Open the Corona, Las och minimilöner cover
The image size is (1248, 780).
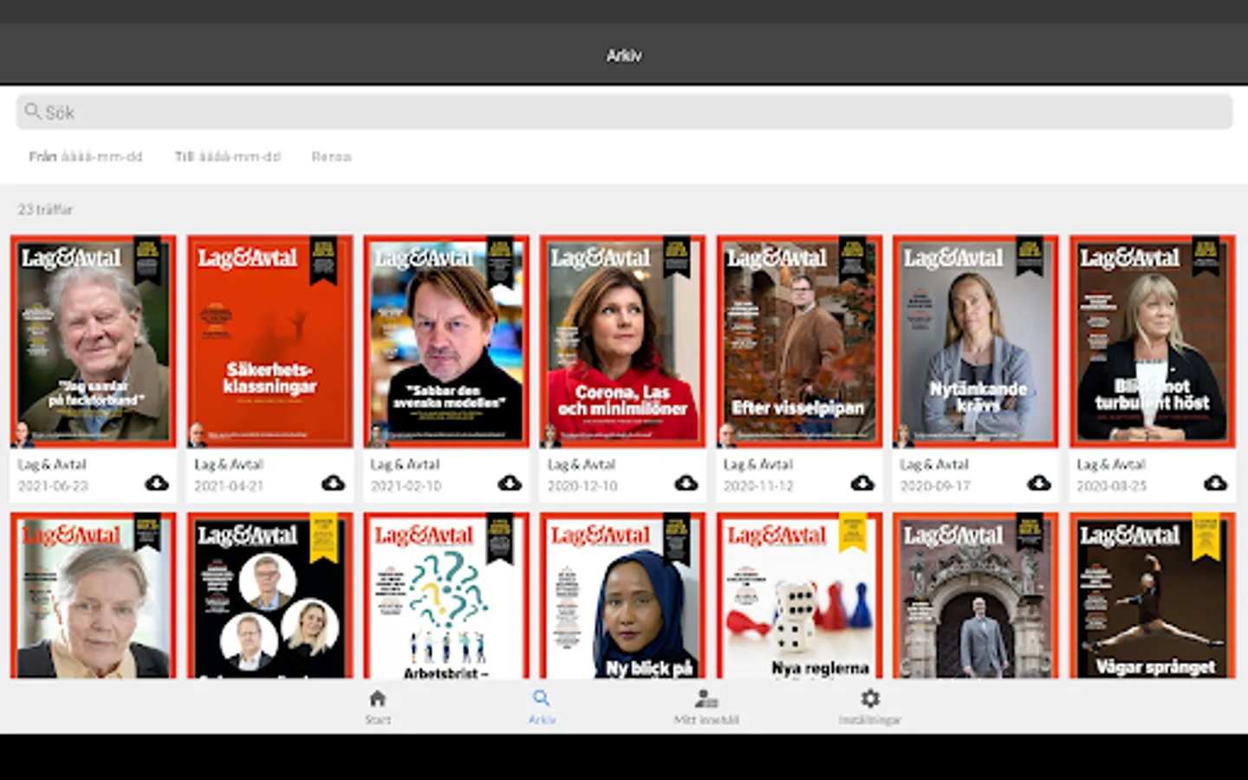pyautogui.click(x=622, y=341)
